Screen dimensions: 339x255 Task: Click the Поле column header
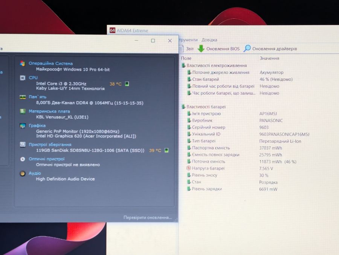(x=186, y=58)
